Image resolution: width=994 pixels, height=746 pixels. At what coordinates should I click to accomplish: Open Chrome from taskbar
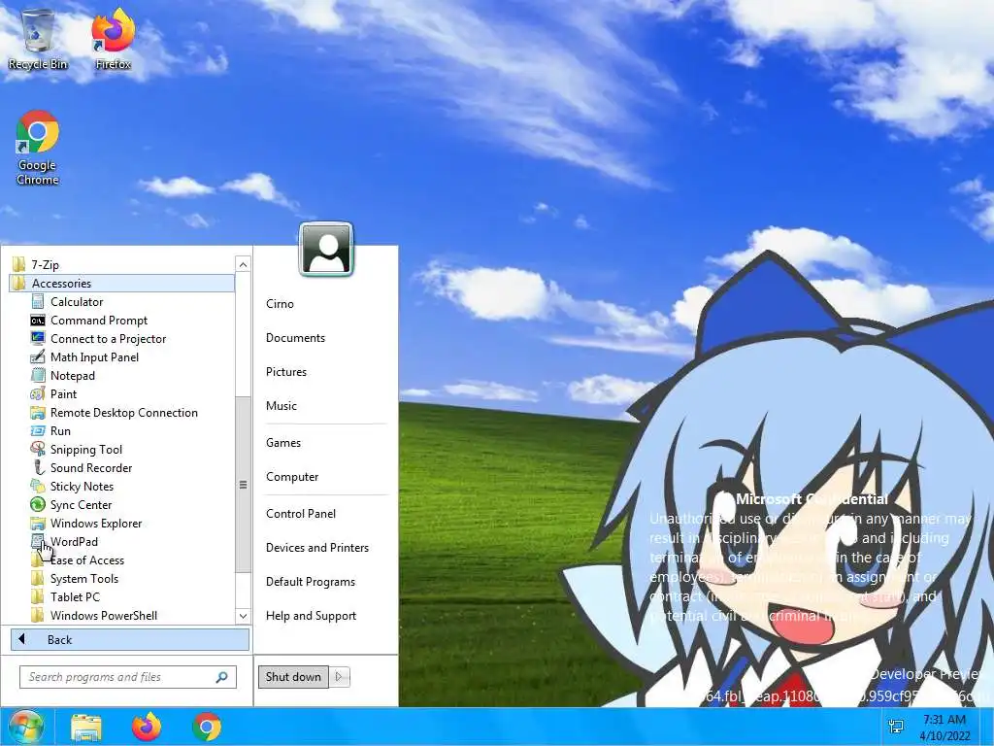click(207, 727)
